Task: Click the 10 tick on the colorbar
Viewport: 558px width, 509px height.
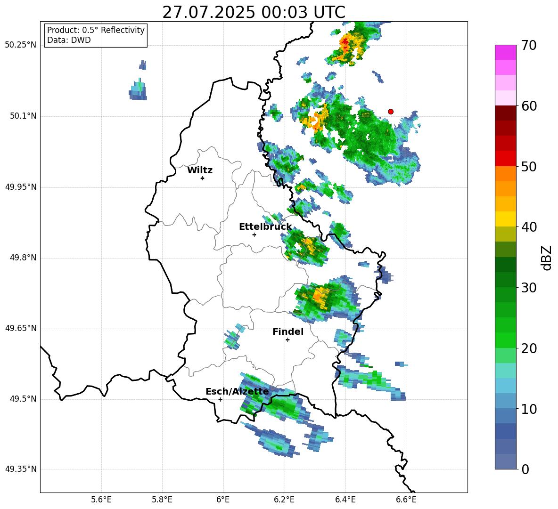Action: point(529,409)
